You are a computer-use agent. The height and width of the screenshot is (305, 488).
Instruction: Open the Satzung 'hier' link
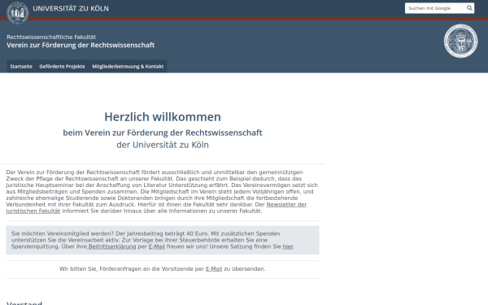coord(288,246)
